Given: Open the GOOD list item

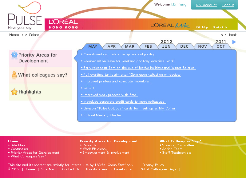Looking at the screenshot, I should 88,88.
